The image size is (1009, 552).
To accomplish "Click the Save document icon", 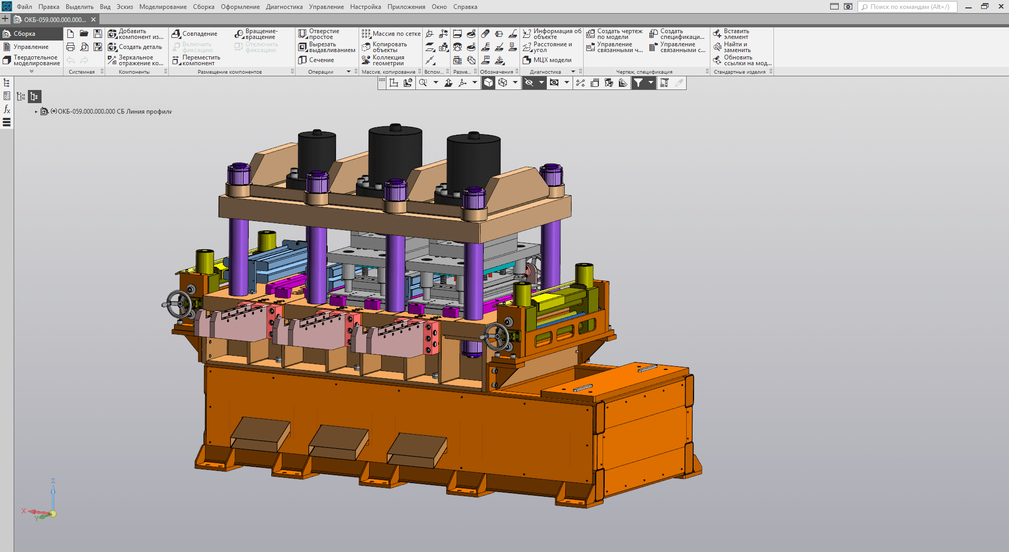I will [98, 34].
